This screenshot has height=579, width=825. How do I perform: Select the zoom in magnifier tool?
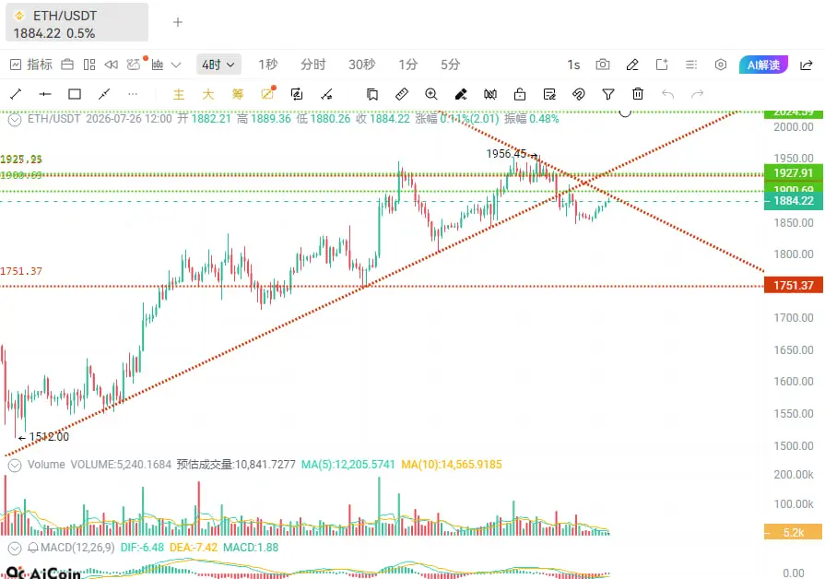pyautogui.click(x=431, y=94)
